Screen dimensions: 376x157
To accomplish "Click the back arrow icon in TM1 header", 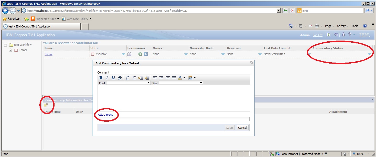I will coord(336,35).
